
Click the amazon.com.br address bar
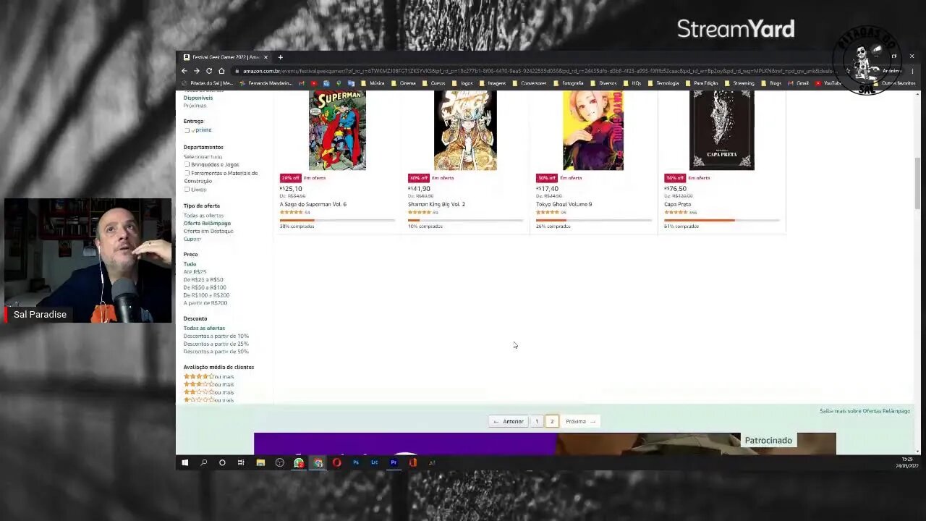[535, 71]
